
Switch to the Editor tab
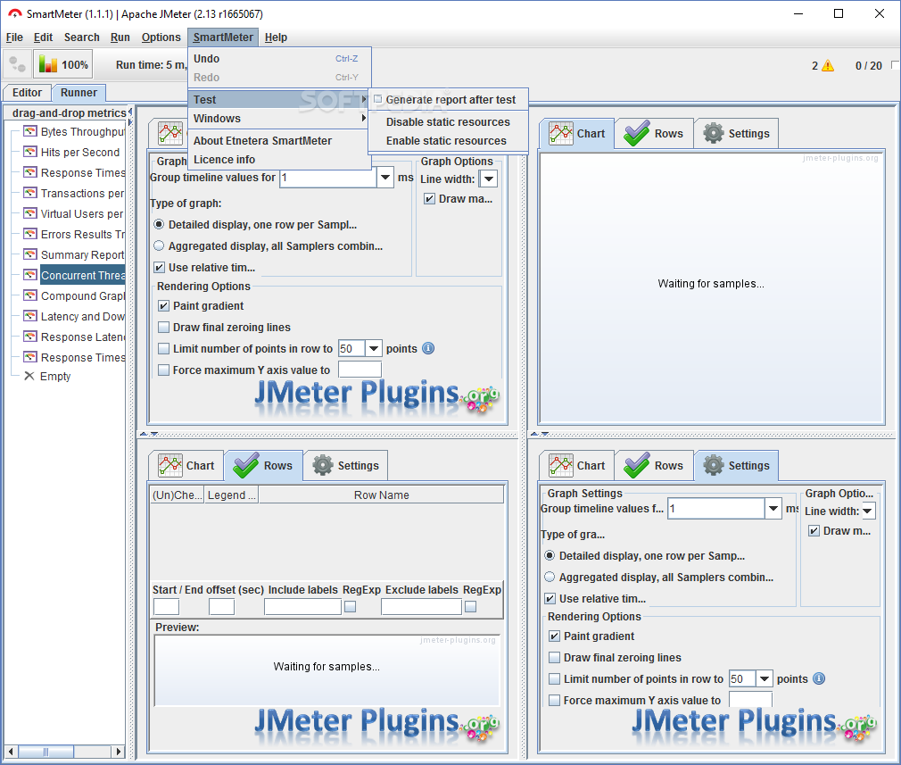(27, 93)
